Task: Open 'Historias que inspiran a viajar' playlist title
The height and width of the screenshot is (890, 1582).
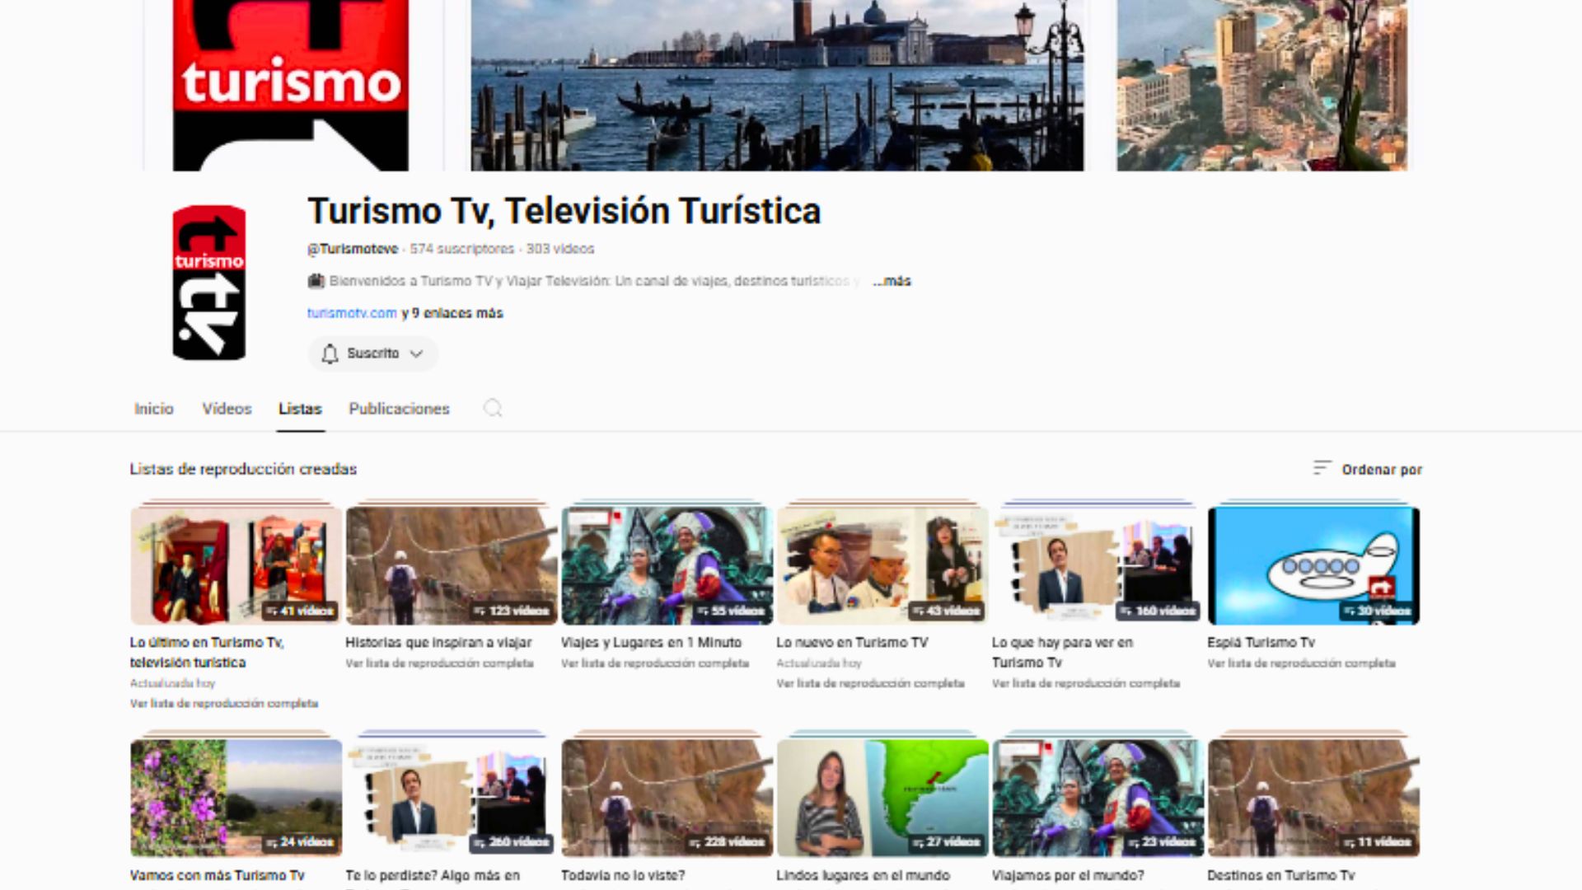Action: tap(438, 642)
